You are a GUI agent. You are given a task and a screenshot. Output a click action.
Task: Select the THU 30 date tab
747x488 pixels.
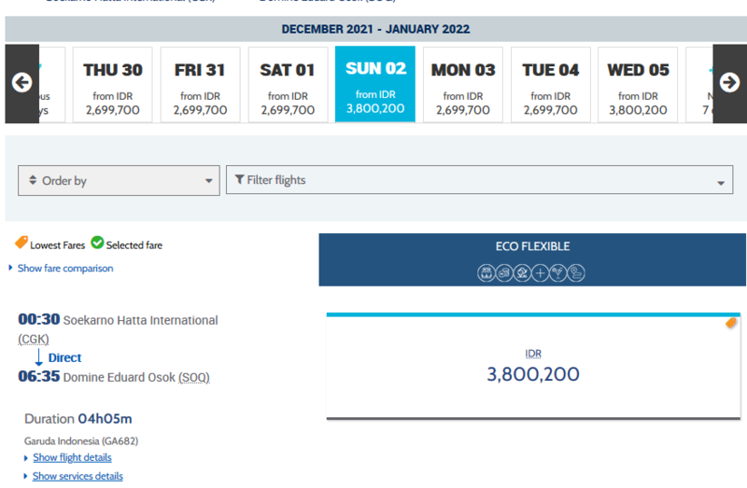[x=113, y=85]
